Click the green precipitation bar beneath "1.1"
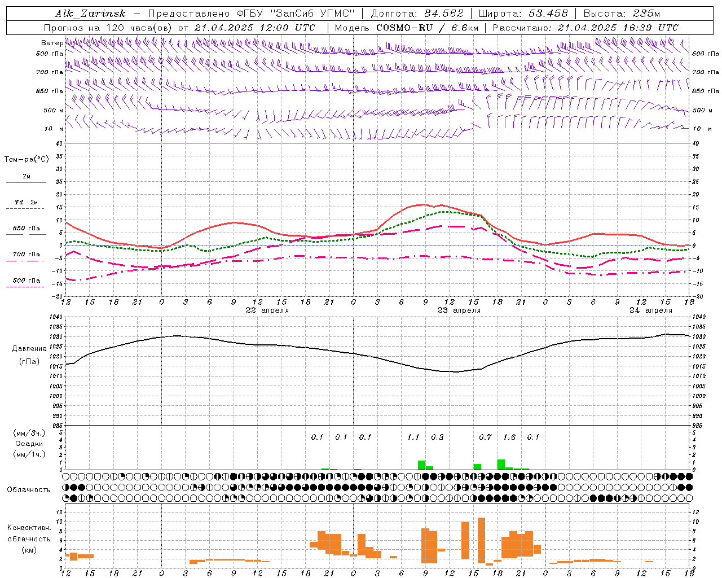This screenshot has width=722, height=578. click(x=421, y=465)
